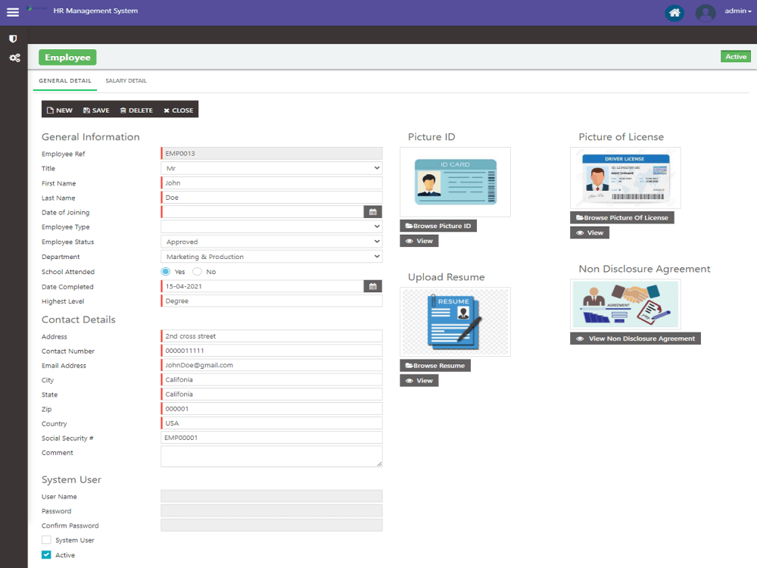Open the hamburger navigation menu
Viewport: 757px width, 568px height.
(x=11, y=11)
